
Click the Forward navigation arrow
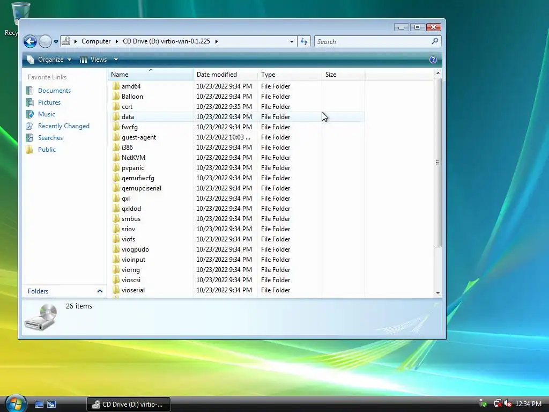click(45, 41)
